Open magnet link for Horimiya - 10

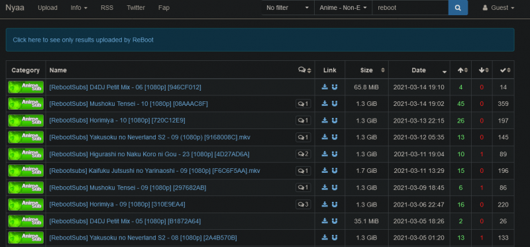pos(335,121)
